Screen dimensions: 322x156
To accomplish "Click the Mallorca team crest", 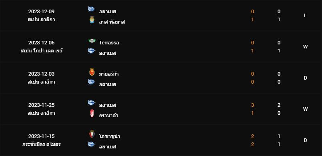I will [x=92, y=72].
